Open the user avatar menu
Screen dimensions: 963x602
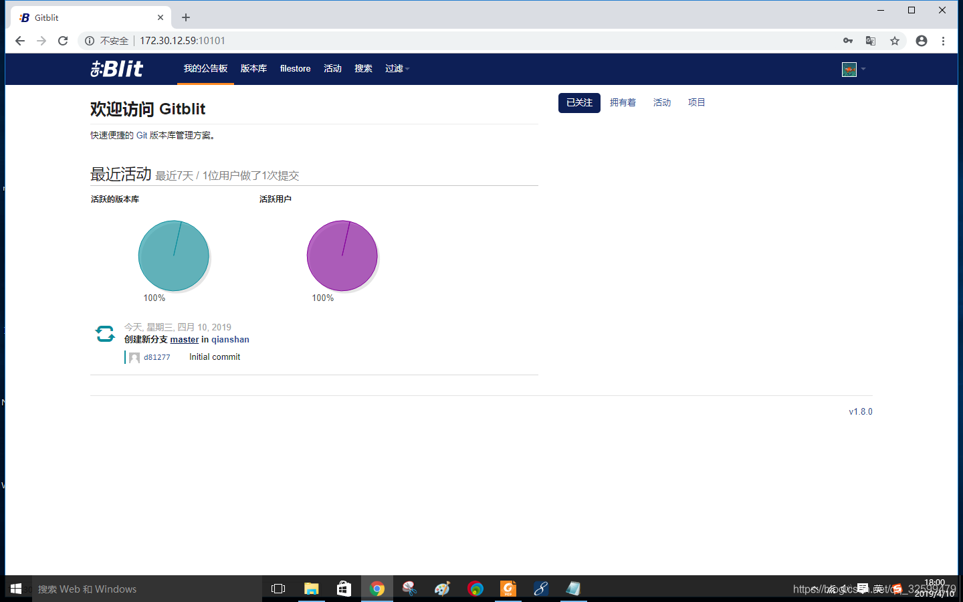[x=849, y=69]
